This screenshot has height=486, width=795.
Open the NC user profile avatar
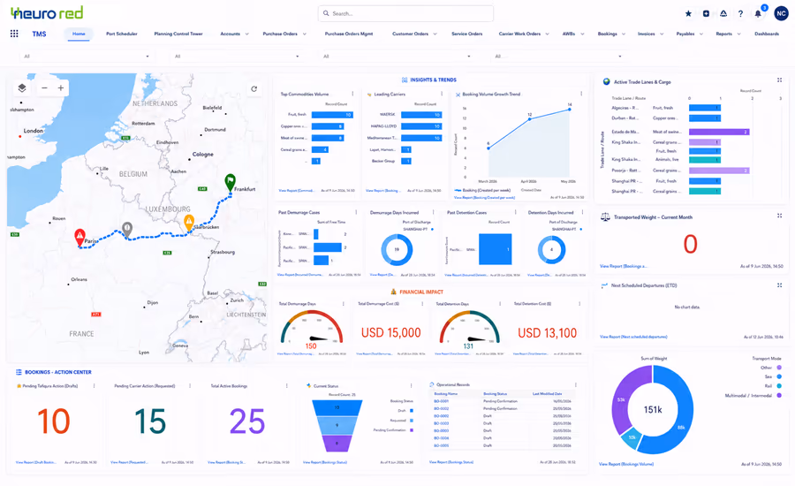tap(782, 14)
